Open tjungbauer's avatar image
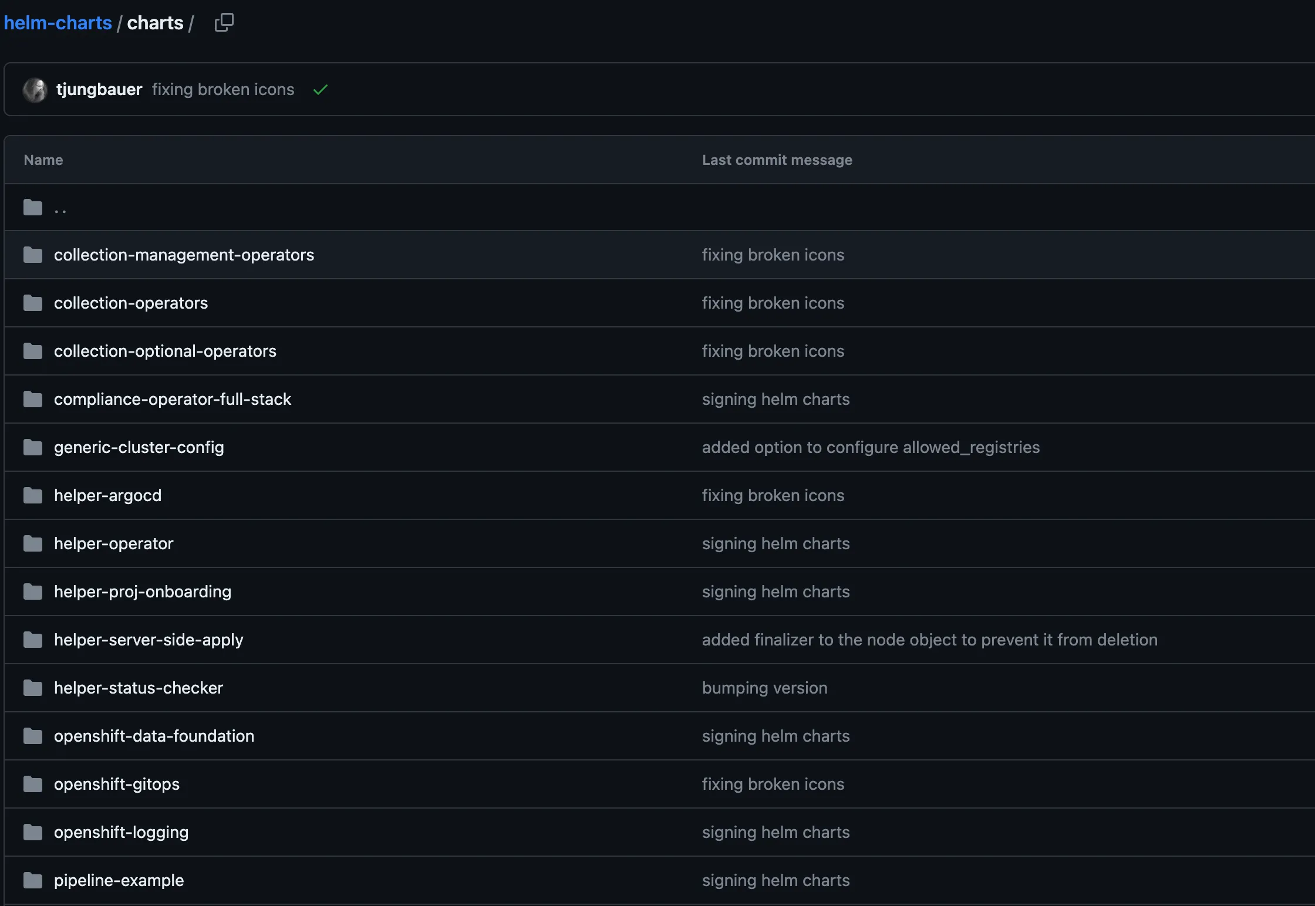 (x=35, y=89)
